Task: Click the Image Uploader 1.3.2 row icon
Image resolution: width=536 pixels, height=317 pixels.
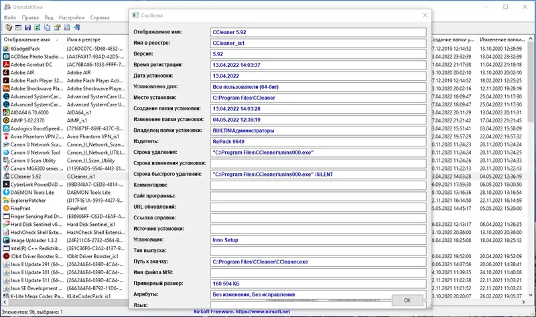Action: pyautogui.click(x=6, y=241)
